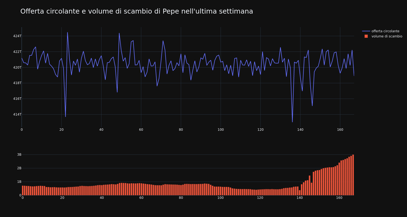
Task: Click the 2B label on the volume axis
Action: pos(19,168)
